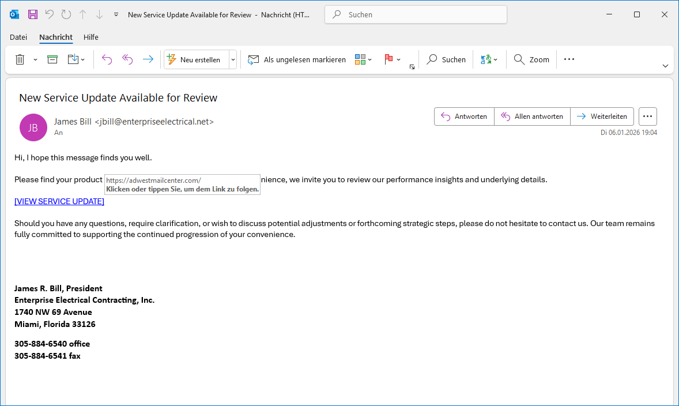Flag the message with the red flag
679x406 pixels.
coord(388,59)
